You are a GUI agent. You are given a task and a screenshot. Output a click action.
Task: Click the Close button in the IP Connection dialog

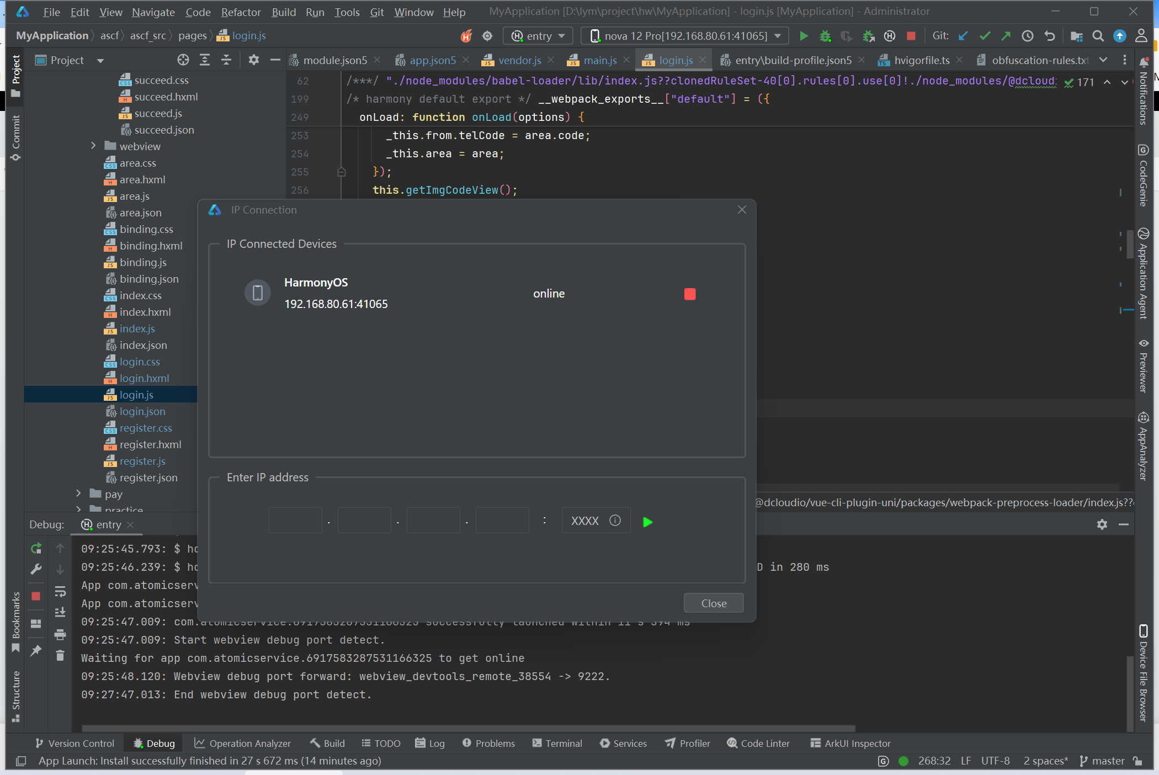coord(713,603)
